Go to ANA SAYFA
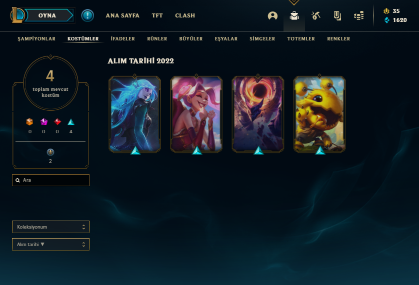 tap(122, 15)
